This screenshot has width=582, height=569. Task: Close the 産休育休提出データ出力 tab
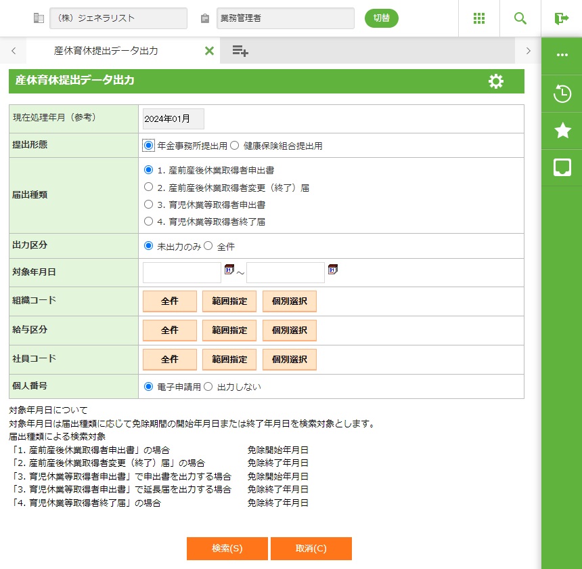tap(209, 51)
